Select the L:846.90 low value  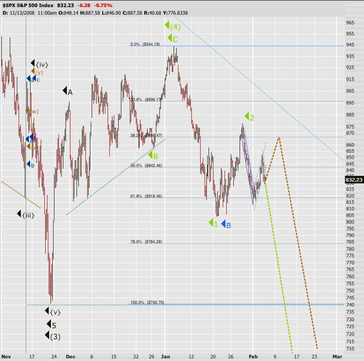coord(111,13)
